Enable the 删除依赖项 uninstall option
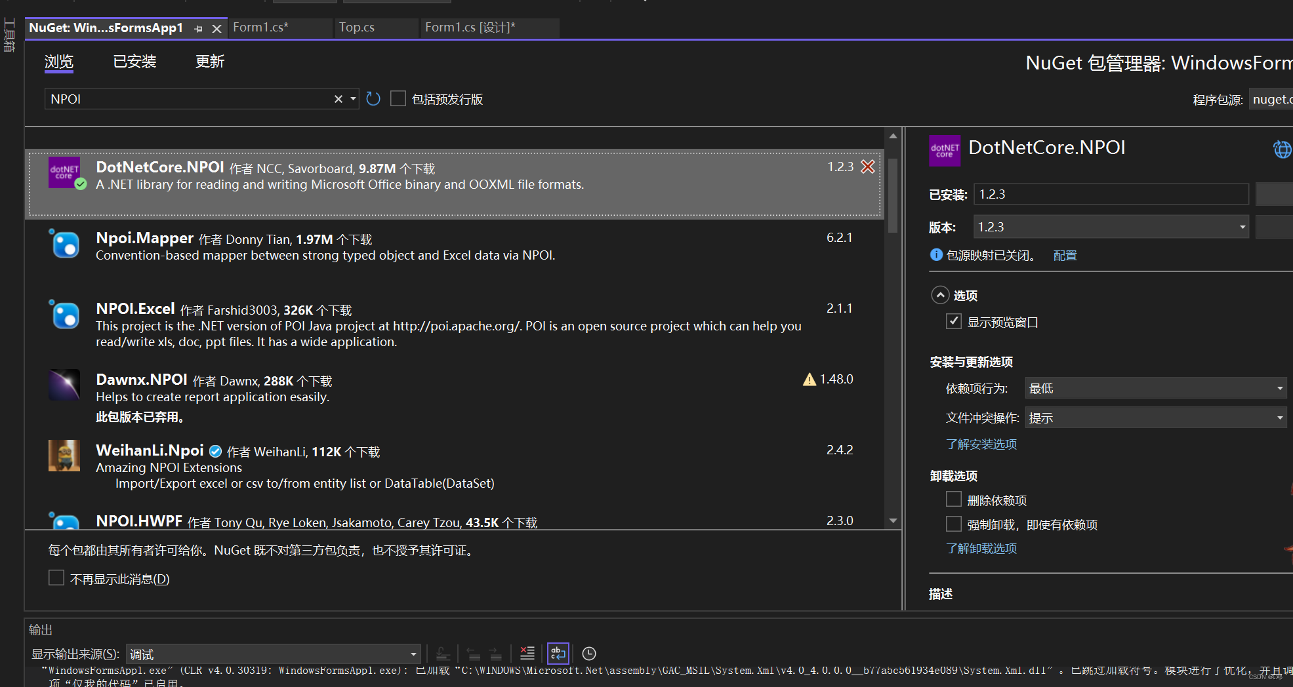This screenshot has height=687, width=1293. click(x=954, y=499)
